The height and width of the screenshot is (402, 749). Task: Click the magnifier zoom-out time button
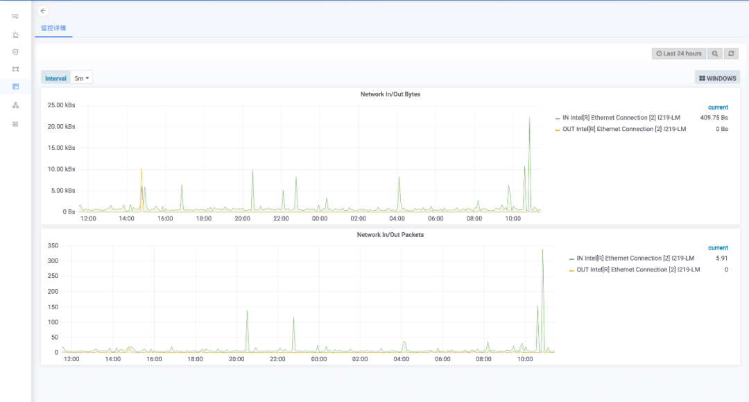715,53
